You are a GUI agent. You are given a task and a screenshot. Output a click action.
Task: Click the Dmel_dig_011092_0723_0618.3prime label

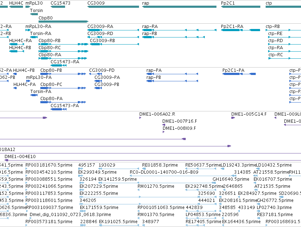(70, 215)
